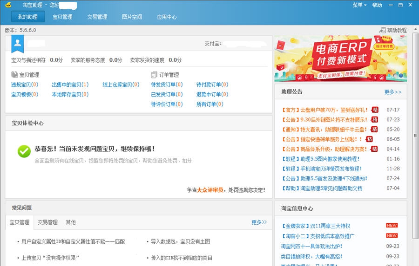
Task: Open 待发货订单(0) link
Action: [167, 85]
